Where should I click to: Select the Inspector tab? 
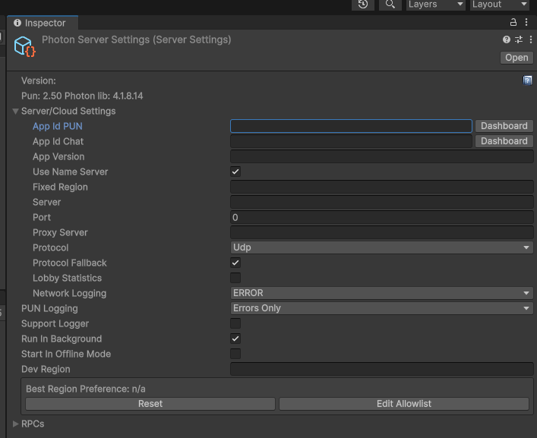tap(43, 23)
